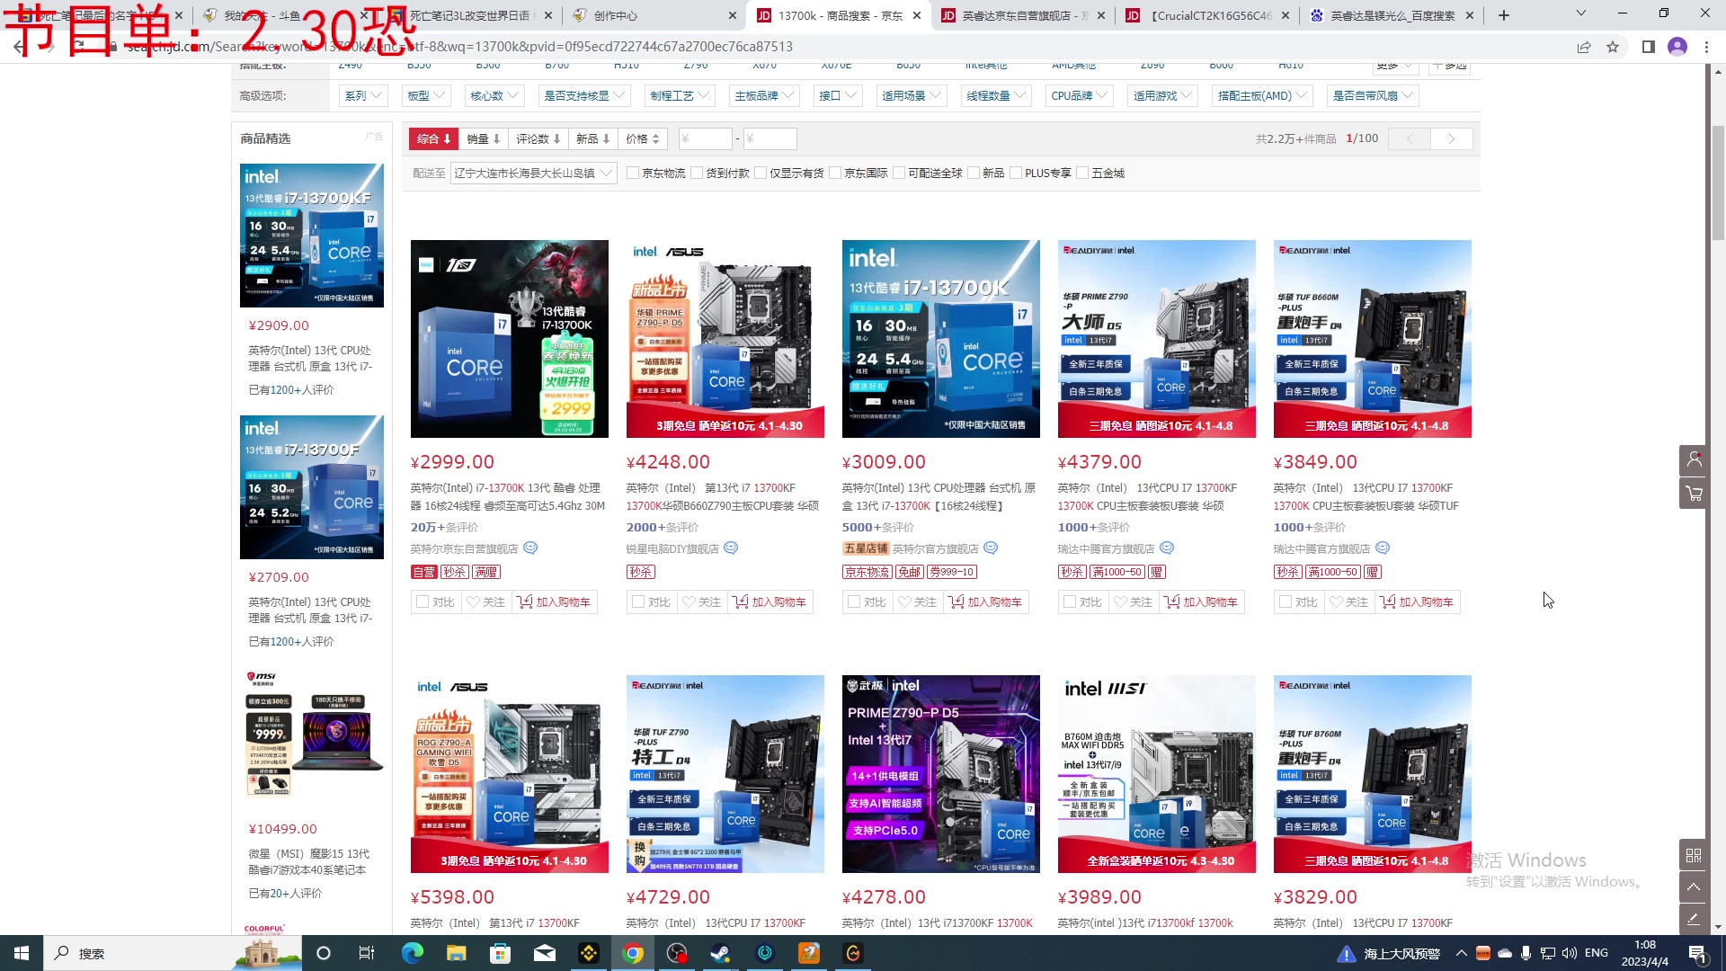Viewport: 1726px width, 971px height.
Task: Expand the 接口 filter dropdown
Action: [x=837, y=95]
